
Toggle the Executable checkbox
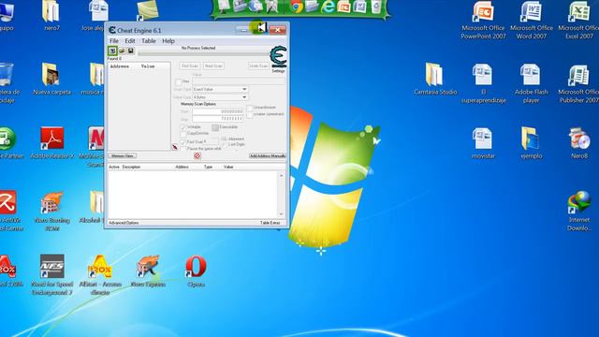(215, 127)
